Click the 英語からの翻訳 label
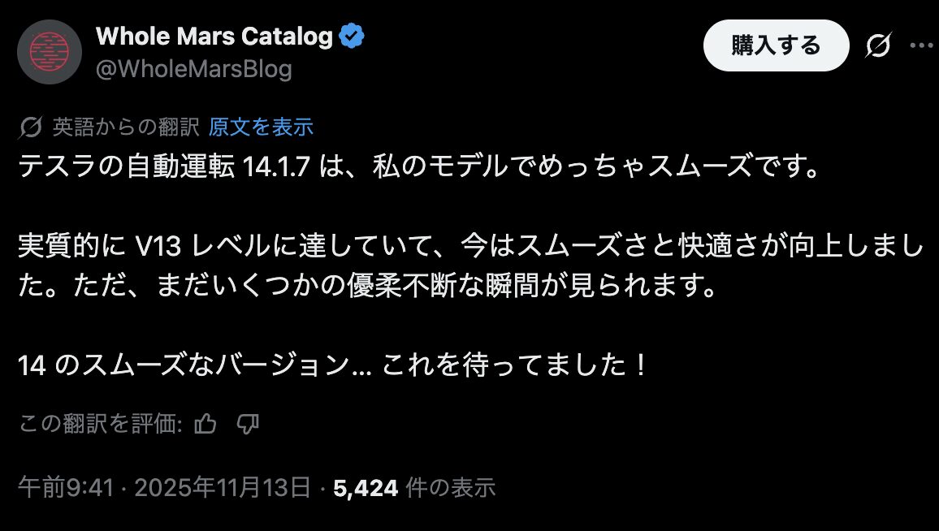The image size is (939, 531). click(126, 127)
